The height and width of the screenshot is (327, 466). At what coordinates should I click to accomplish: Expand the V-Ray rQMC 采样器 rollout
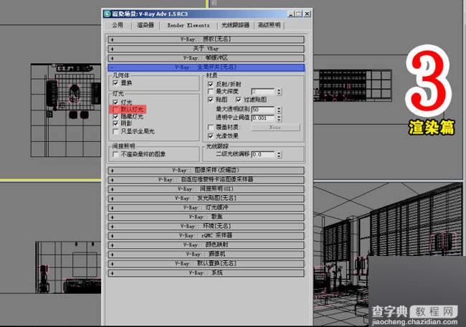[x=206, y=236]
